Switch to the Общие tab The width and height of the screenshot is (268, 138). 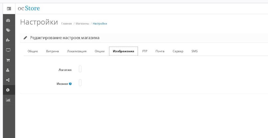tap(33, 51)
